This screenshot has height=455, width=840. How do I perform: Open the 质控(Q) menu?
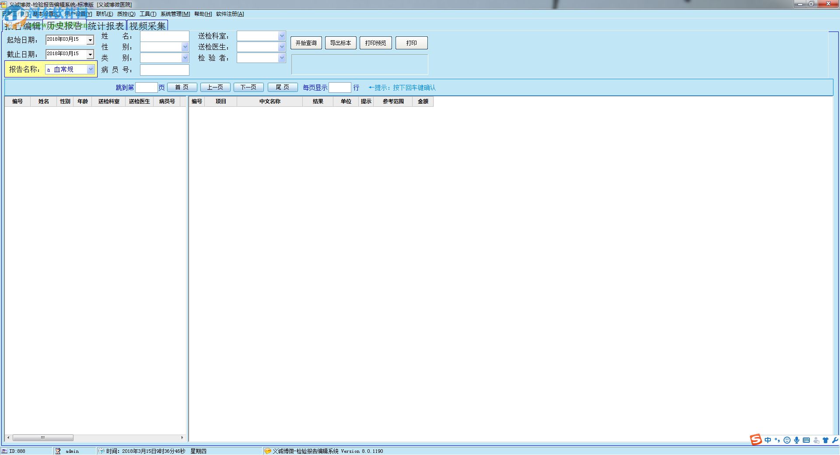126,14
